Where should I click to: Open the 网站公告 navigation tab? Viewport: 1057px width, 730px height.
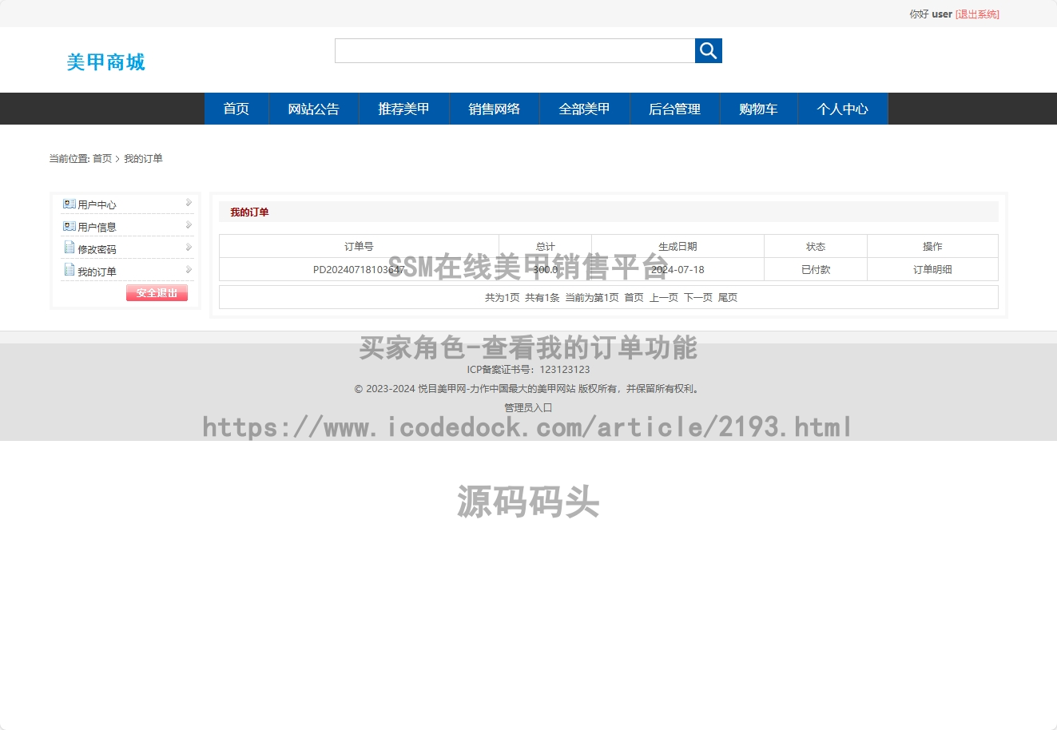point(313,109)
